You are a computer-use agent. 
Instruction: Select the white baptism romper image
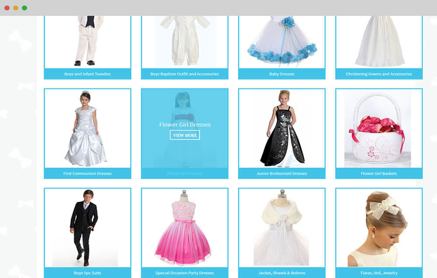[184, 42]
